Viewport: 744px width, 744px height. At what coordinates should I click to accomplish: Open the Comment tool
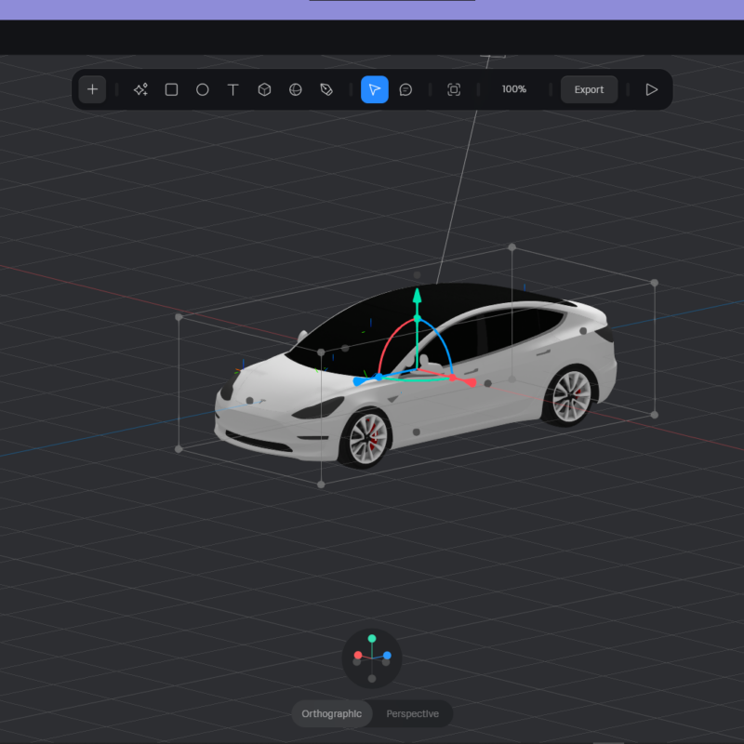[x=405, y=89]
